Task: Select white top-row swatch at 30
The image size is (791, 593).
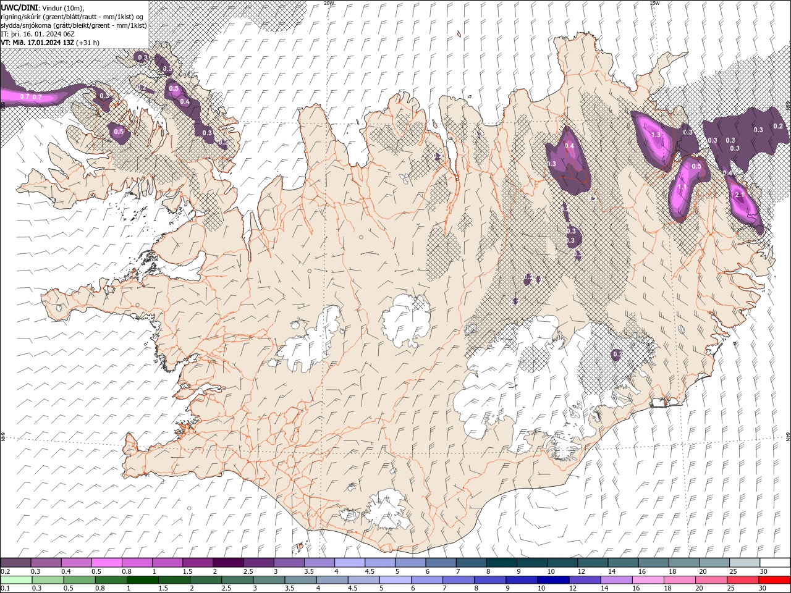Action: tap(775, 563)
